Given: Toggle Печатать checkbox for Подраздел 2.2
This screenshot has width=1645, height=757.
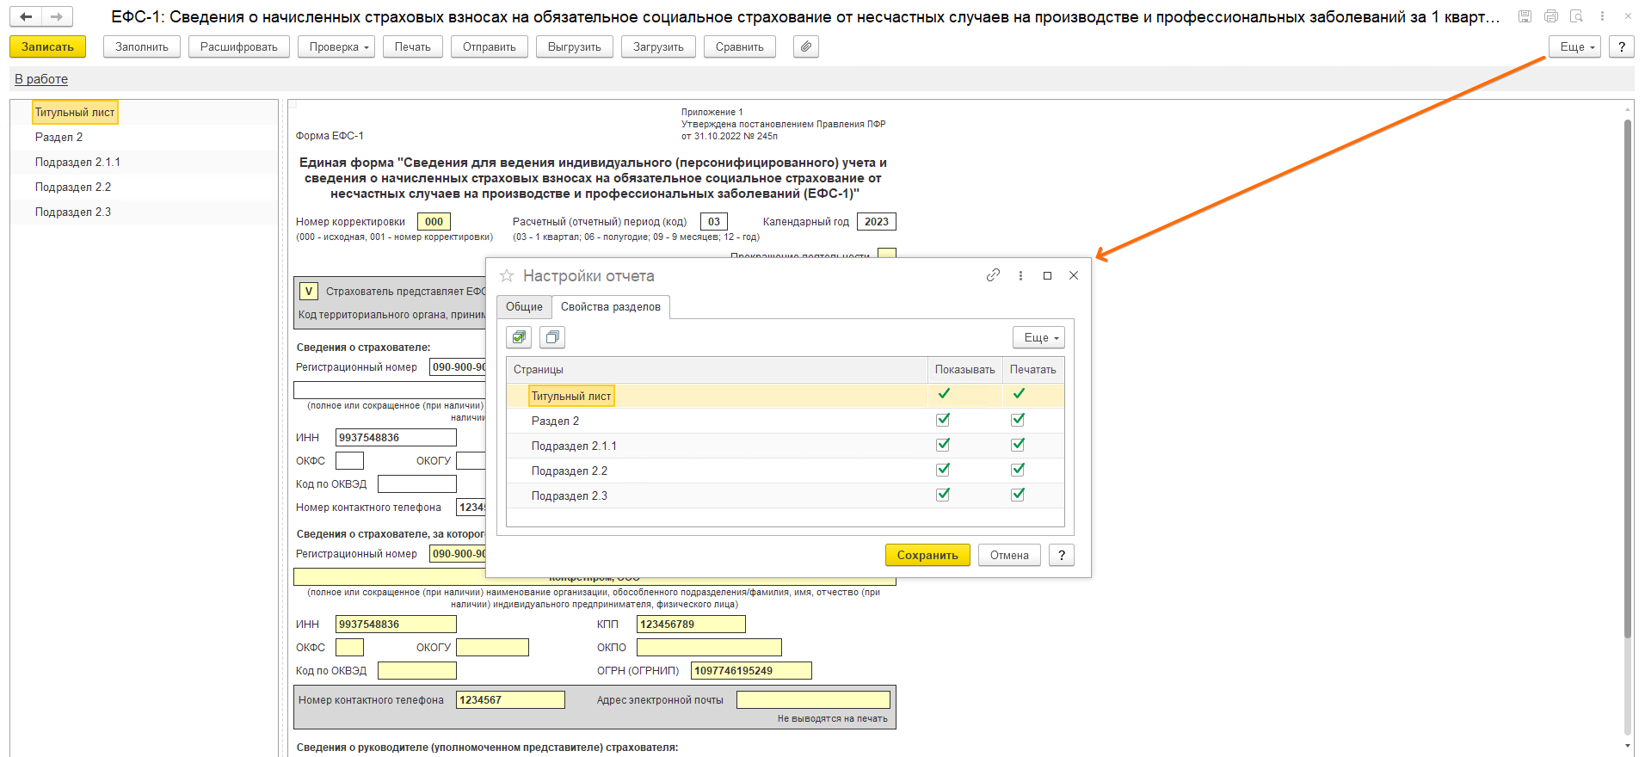Looking at the screenshot, I should point(1018,470).
